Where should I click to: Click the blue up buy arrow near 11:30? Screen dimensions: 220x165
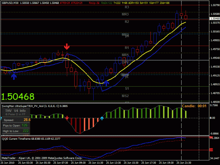coord(106,83)
